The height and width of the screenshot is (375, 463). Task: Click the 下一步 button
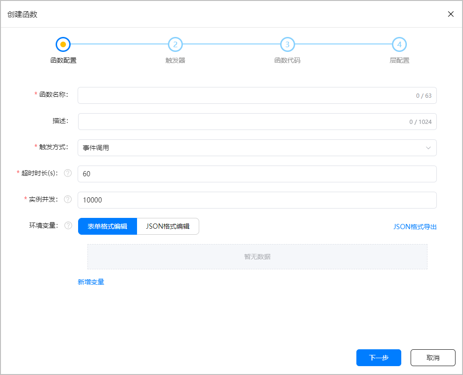[378, 358]
